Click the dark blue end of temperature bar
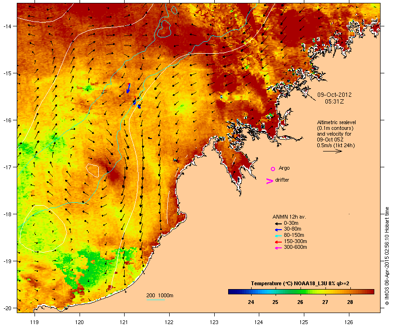393x326 pixels. pyautogui.click(x=232, y=291)
